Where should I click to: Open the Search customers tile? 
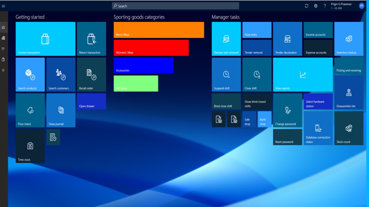tap(61, 74)
